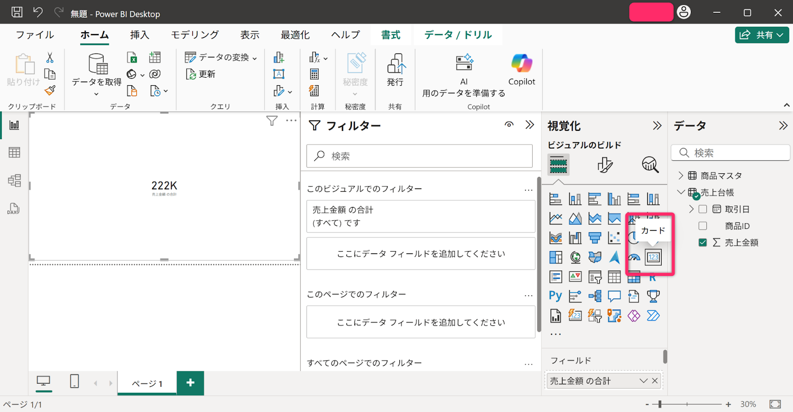The width and height of the screenshot is (793, 412).
Task: Insert a text box from the ribbon
Action: 279,74
